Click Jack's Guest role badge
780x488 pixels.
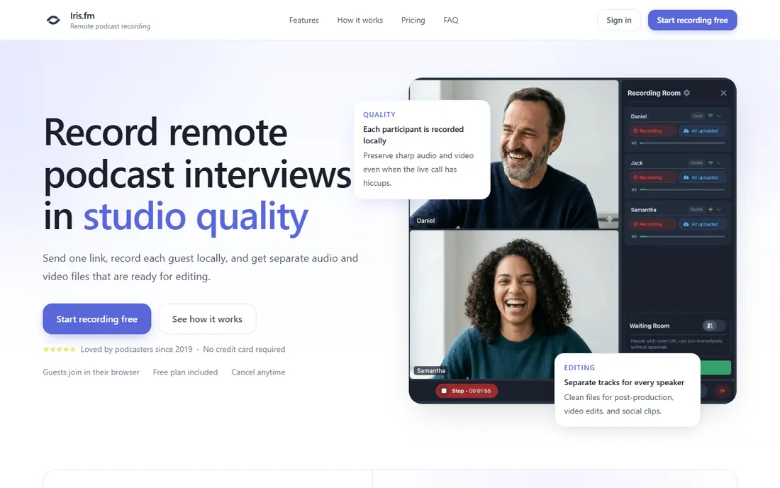pyautogui.click(x=696, y=162)
